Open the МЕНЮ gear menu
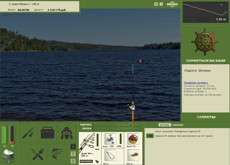The height and width of the screenshot is (165, 230). tap(172, 4)
